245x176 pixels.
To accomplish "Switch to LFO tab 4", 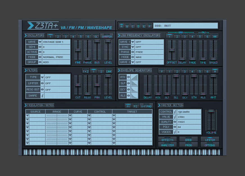I will click(192, 36).
